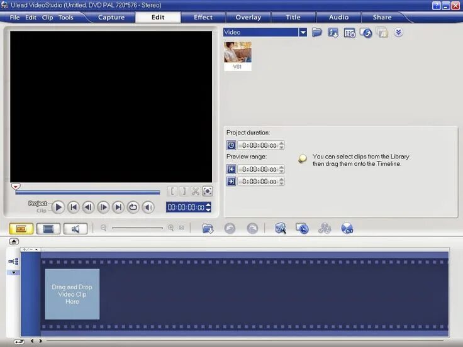Open the Clip menu
The height and width of the screenshot is (347, 463).
coord(47,18)
